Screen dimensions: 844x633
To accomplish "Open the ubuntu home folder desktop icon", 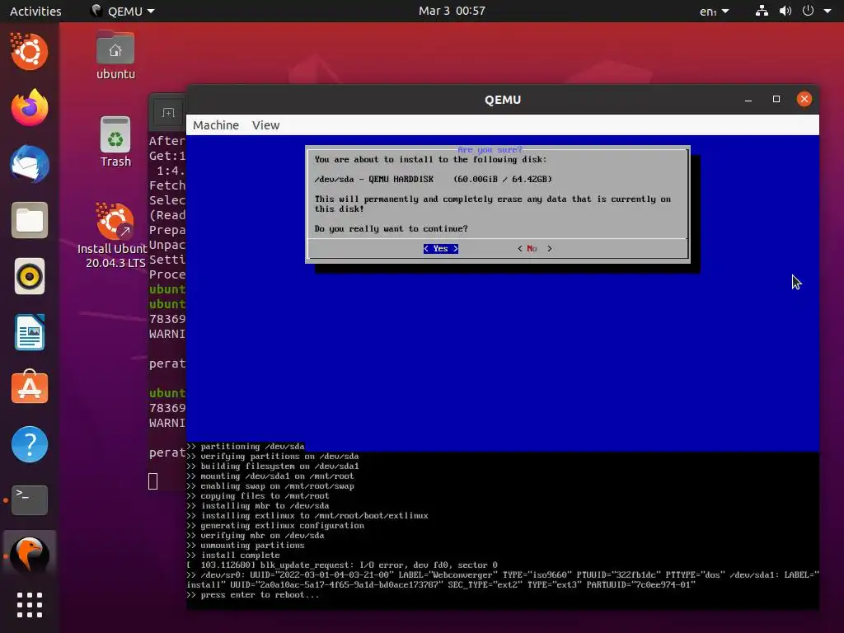I will click(x=115, y=55).
